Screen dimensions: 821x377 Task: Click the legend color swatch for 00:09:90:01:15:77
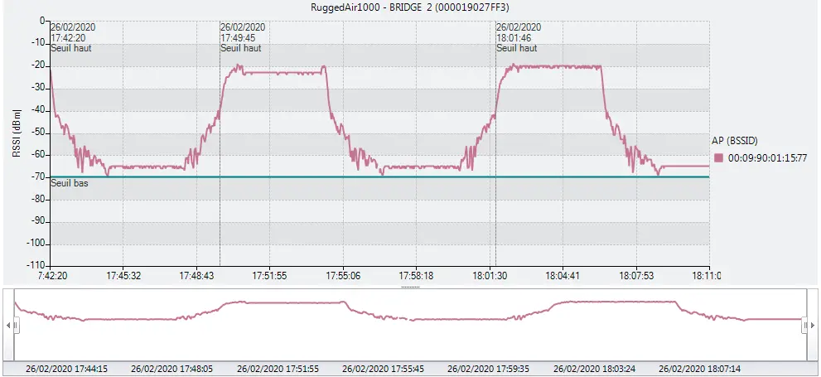click(x=720, y=157)
